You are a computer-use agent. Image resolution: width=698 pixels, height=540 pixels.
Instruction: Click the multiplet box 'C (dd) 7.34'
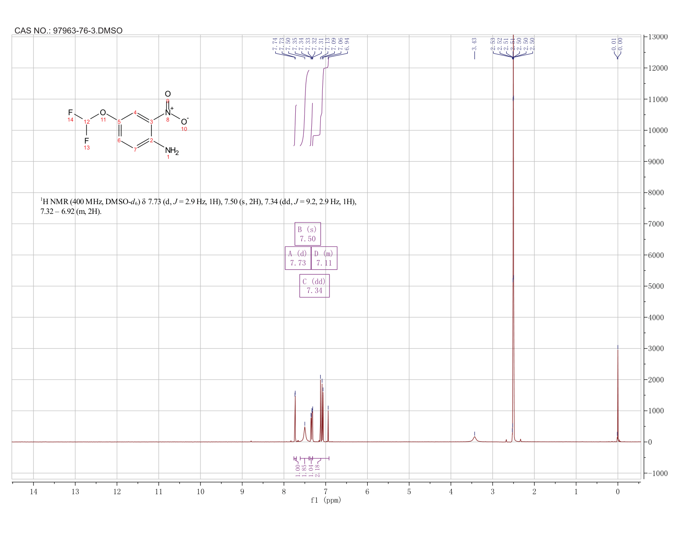click(x=314, y=286)
